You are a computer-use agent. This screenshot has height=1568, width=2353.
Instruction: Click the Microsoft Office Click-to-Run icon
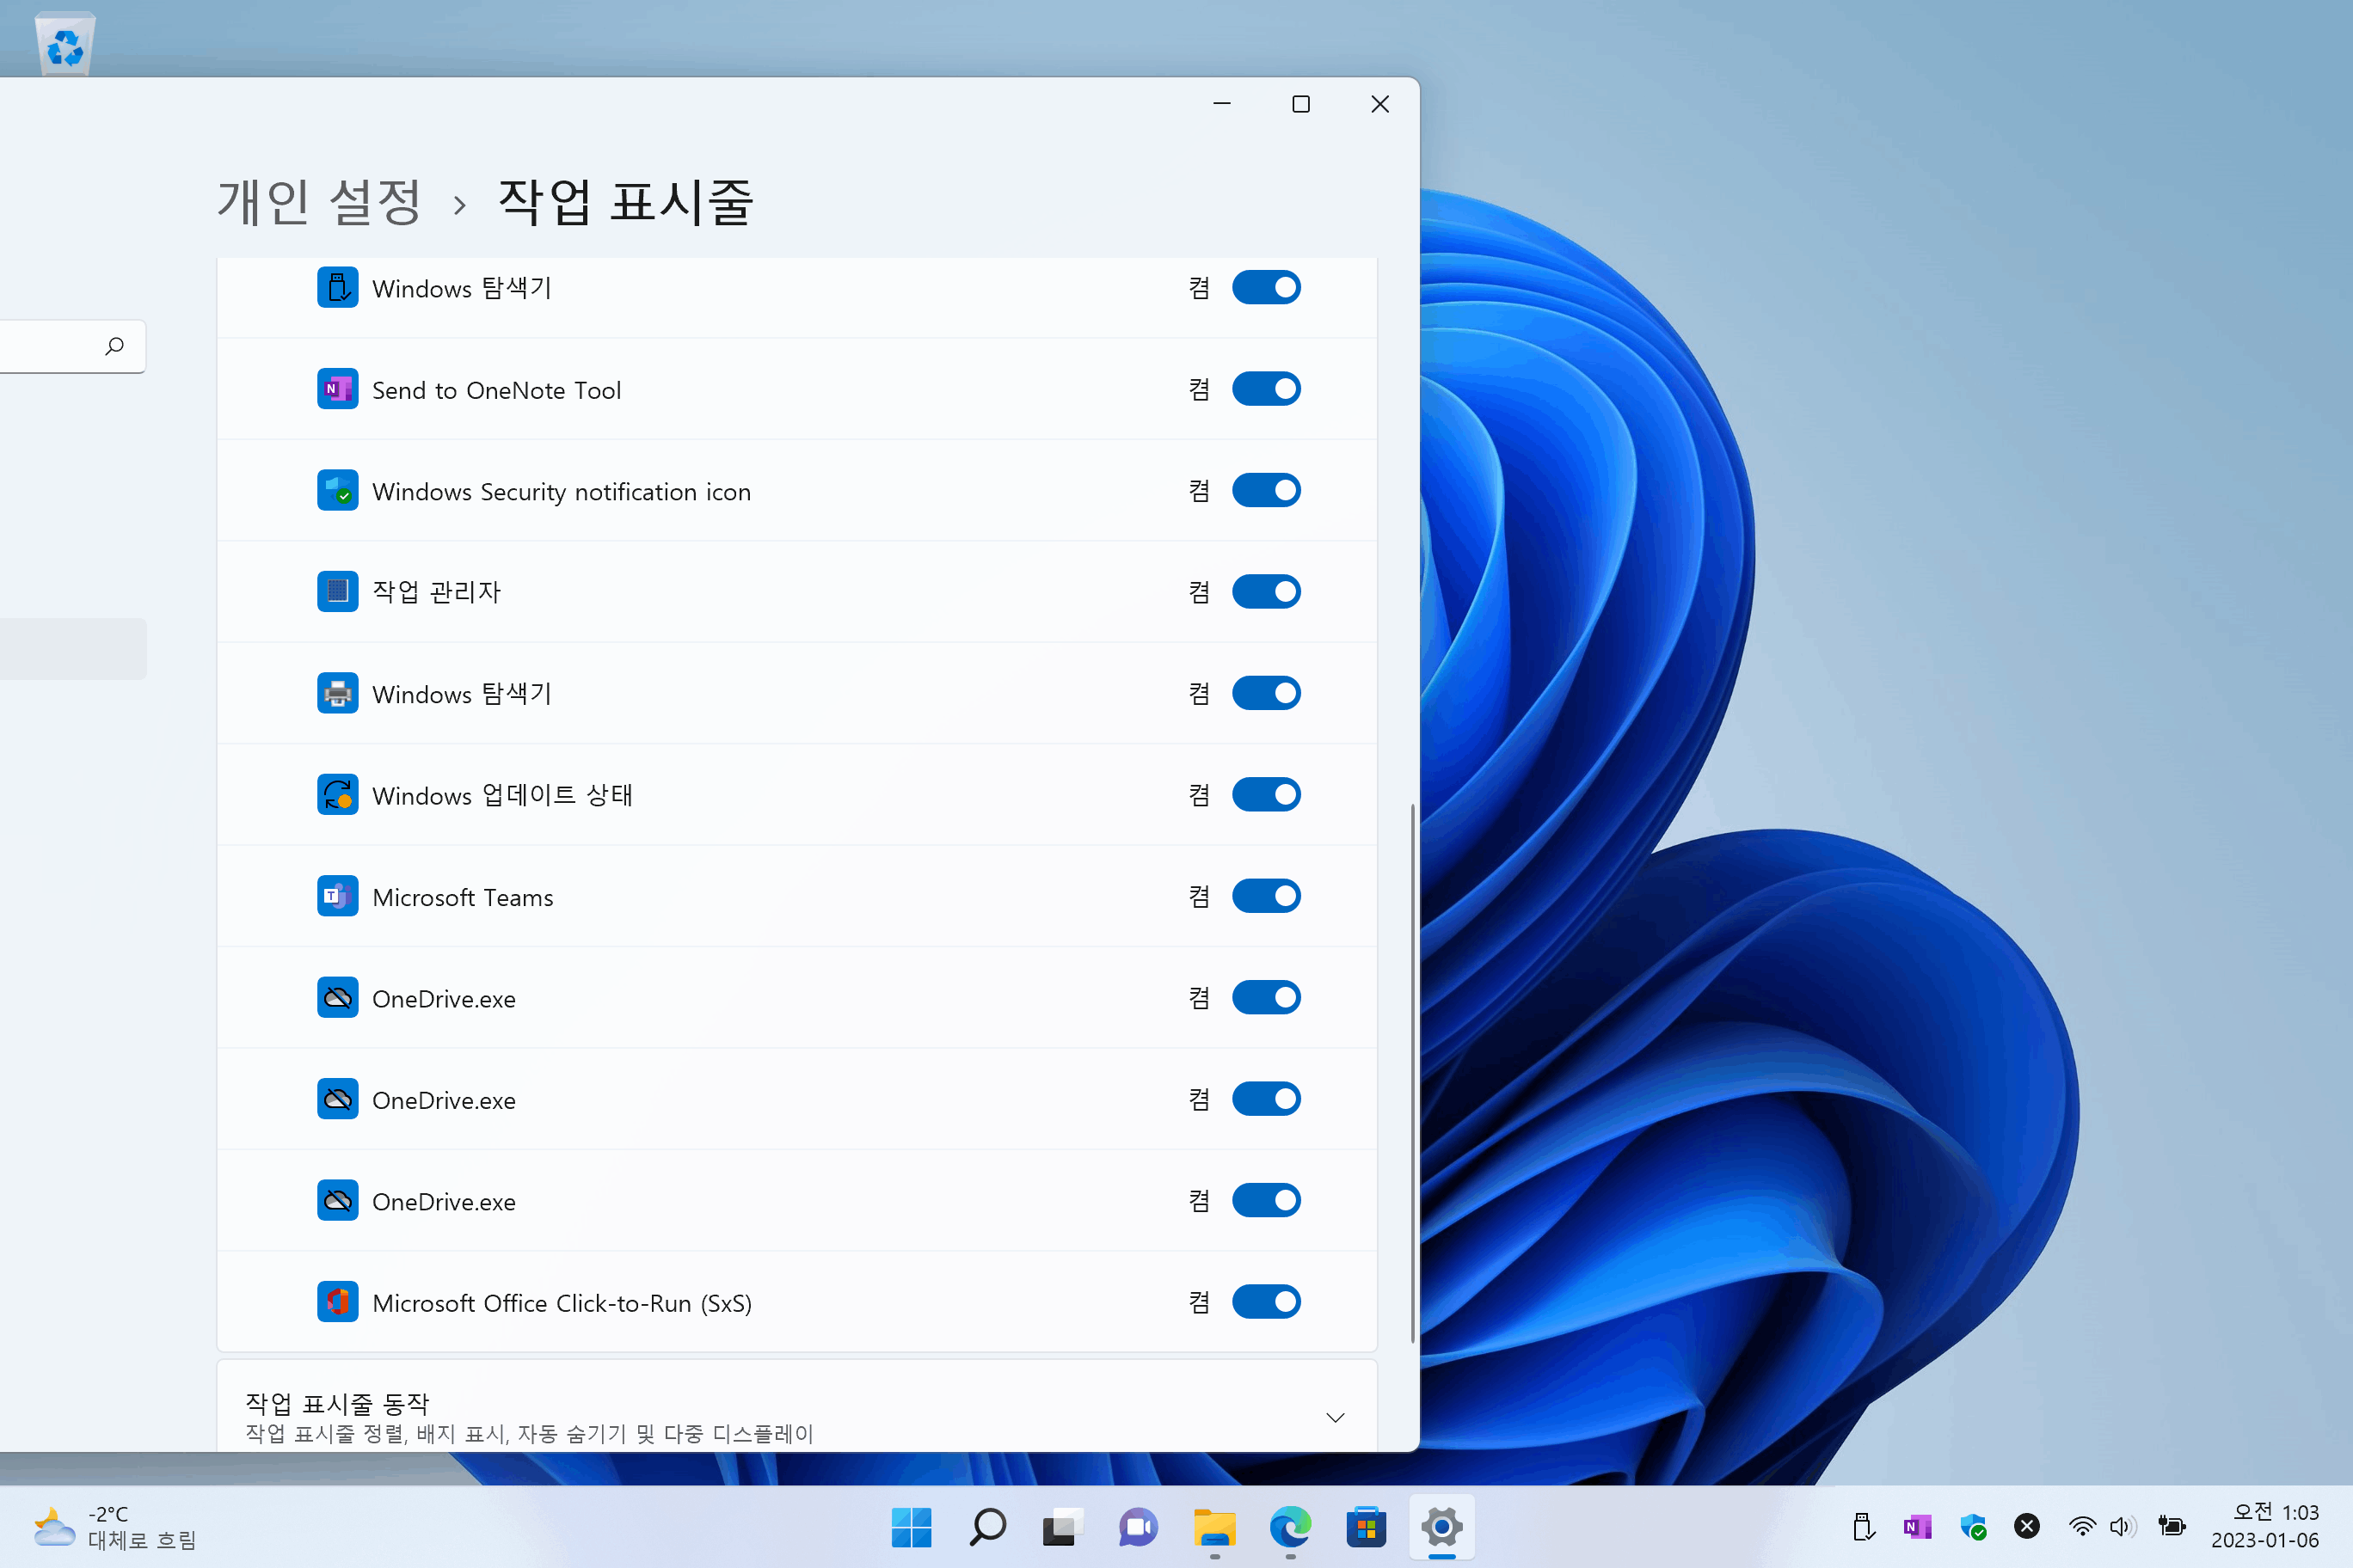[x=337, y=1302]
